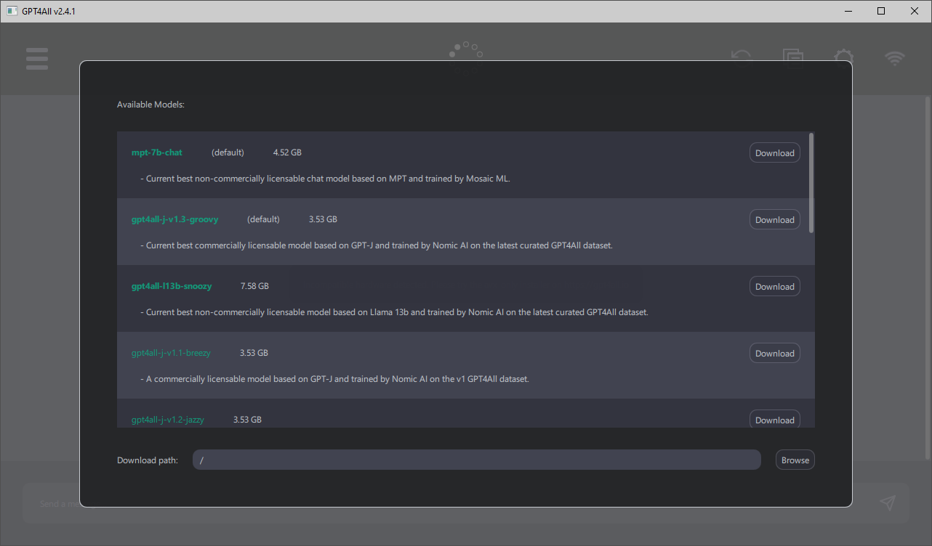Open the hamburger navigation menu
932x546 pixels.
36,59
